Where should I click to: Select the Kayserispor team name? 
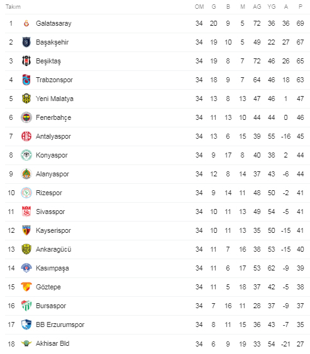(53, 230)
